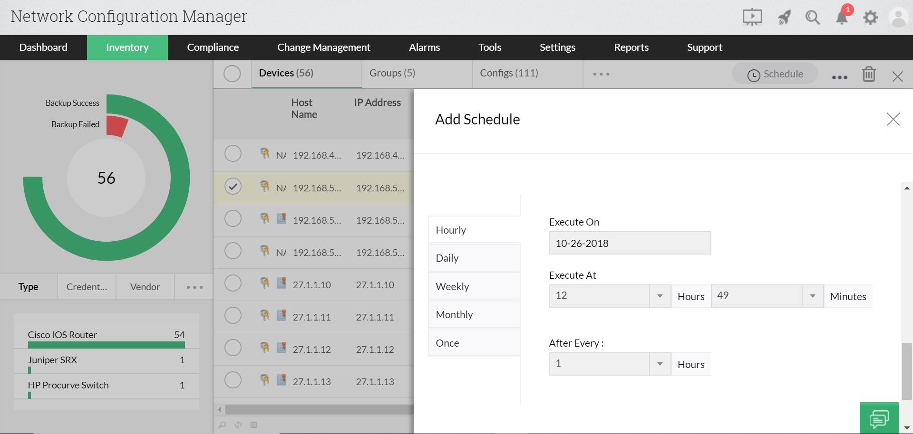Click the trash delete icon
This screenshot has width=913, height=434.
[869, 74]
